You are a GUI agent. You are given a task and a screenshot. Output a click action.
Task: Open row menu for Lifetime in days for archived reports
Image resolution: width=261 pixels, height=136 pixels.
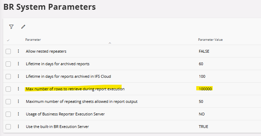18,64
